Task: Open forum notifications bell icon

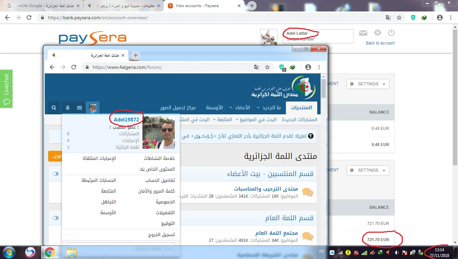Action: click(68, 108)
